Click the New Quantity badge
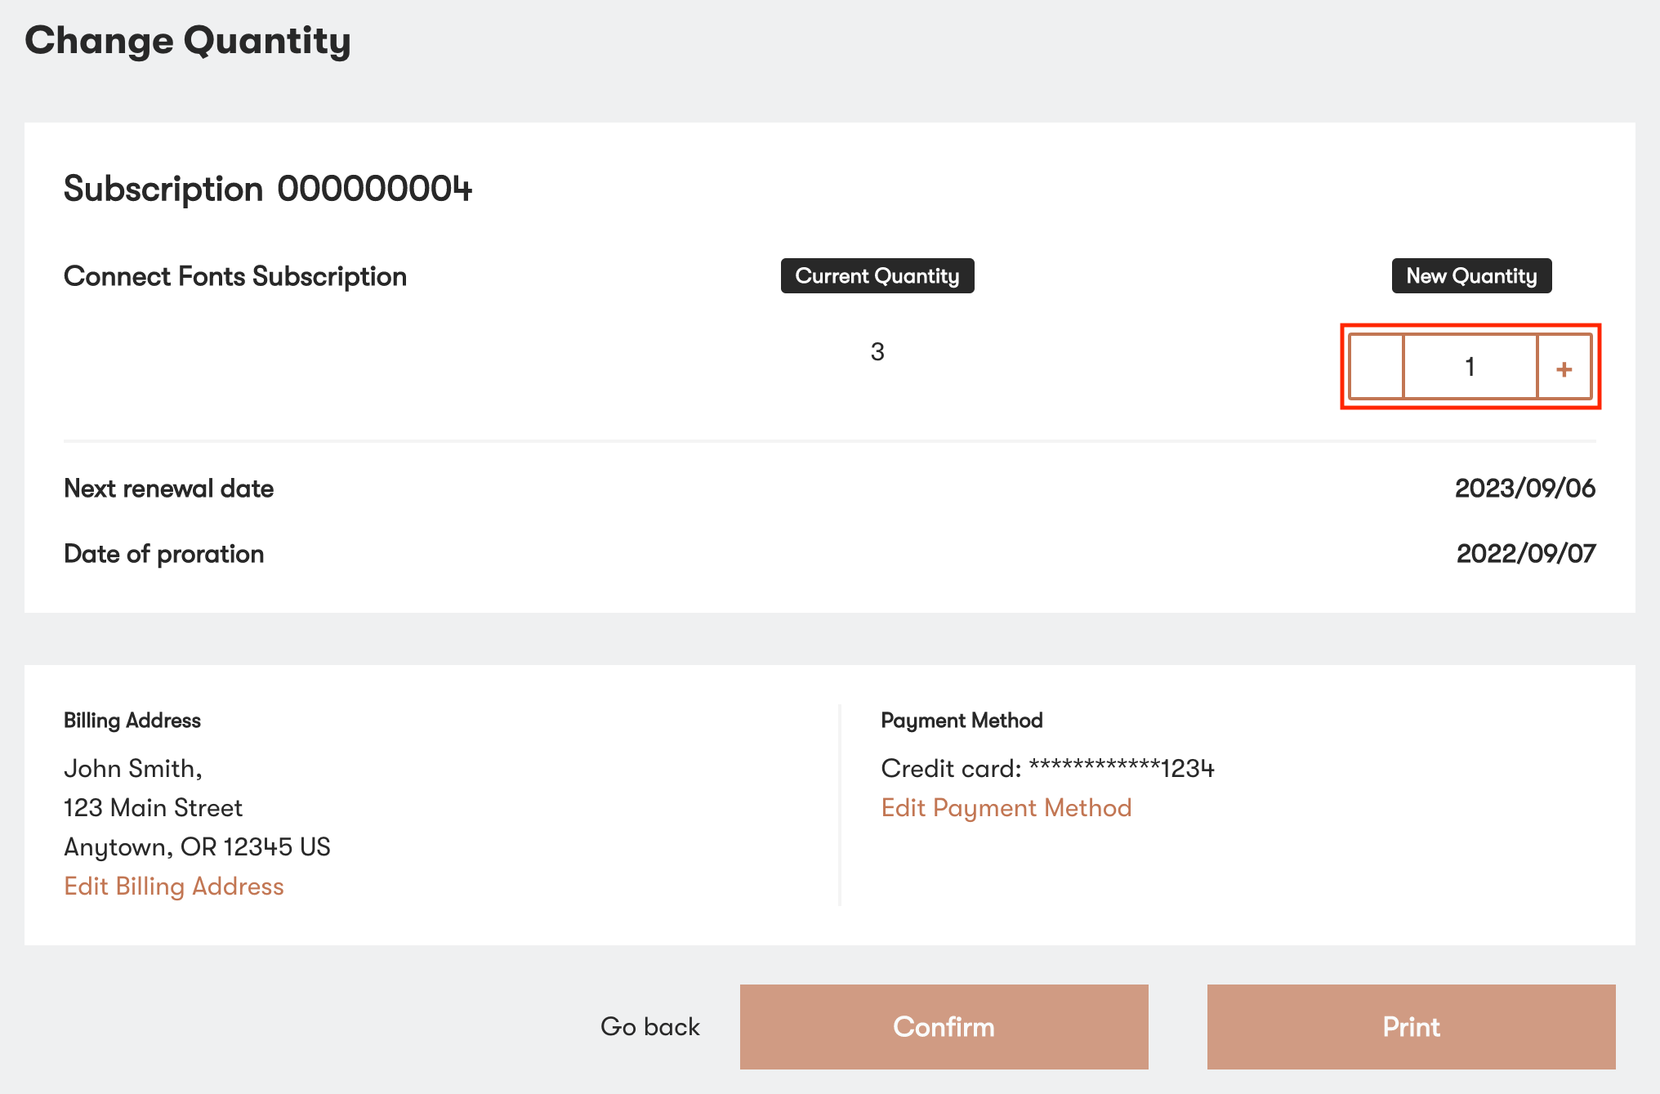Screen dimensions: 1660x1094 [1470, 276]
